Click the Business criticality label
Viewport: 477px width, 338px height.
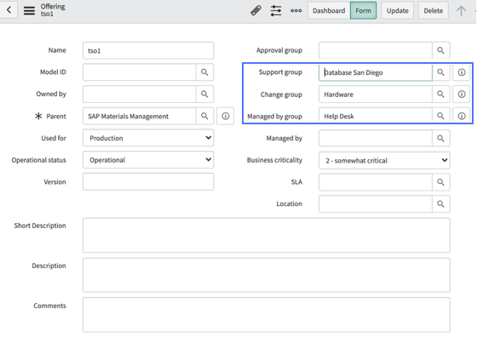pos(274,160)
